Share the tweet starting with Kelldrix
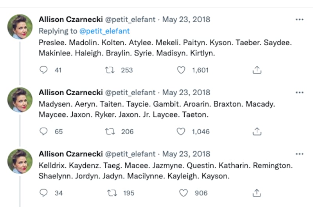The width and height of the screenshot is (313, 207). coord(257,193)
